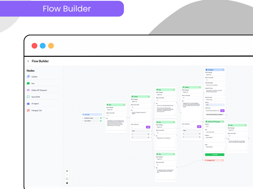Delete the Gather node 'Press 1 for English'
Screen dimensions: 253x189
tap(149, 97)
